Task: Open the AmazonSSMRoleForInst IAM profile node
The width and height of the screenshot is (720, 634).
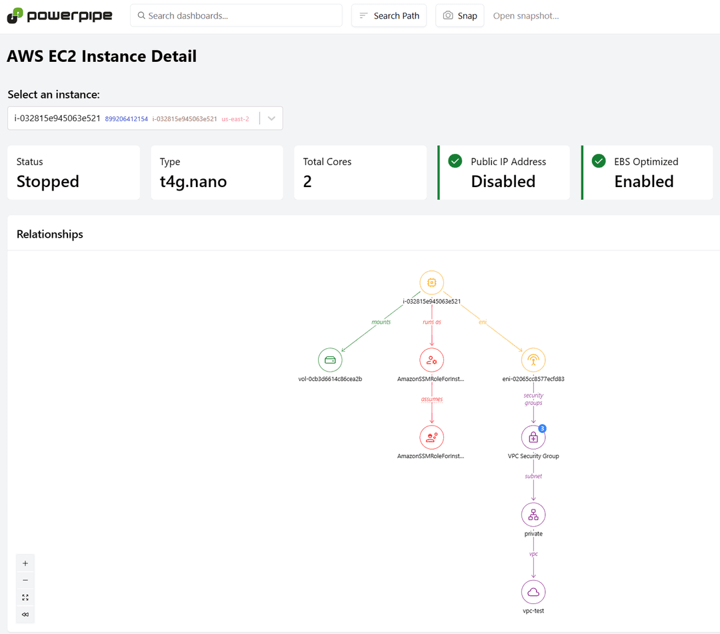Action: coord(431,360)
